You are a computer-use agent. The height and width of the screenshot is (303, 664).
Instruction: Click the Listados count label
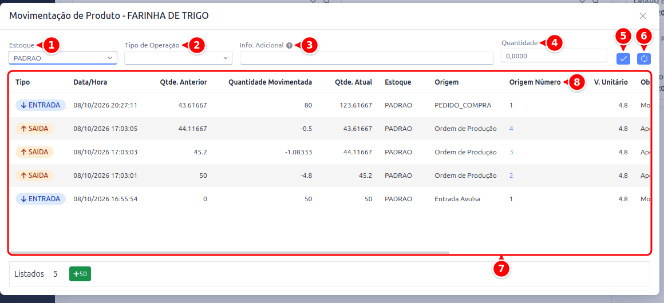coord(29,274)
